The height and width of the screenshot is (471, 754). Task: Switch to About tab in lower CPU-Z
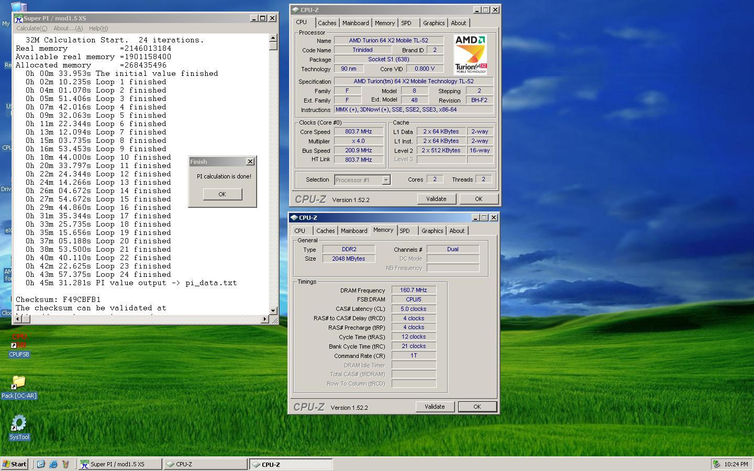click(x=457, y=231)
